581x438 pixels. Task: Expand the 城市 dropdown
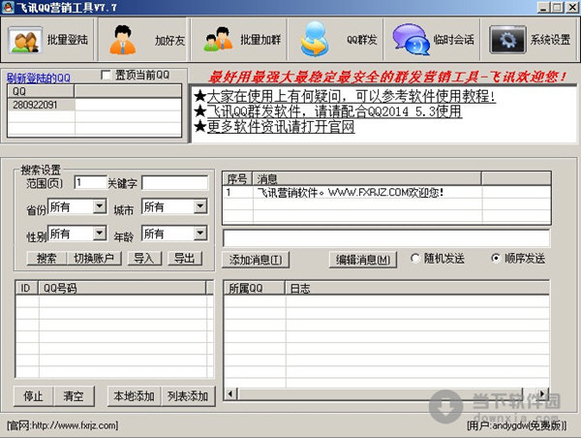(x=200, y=205)
